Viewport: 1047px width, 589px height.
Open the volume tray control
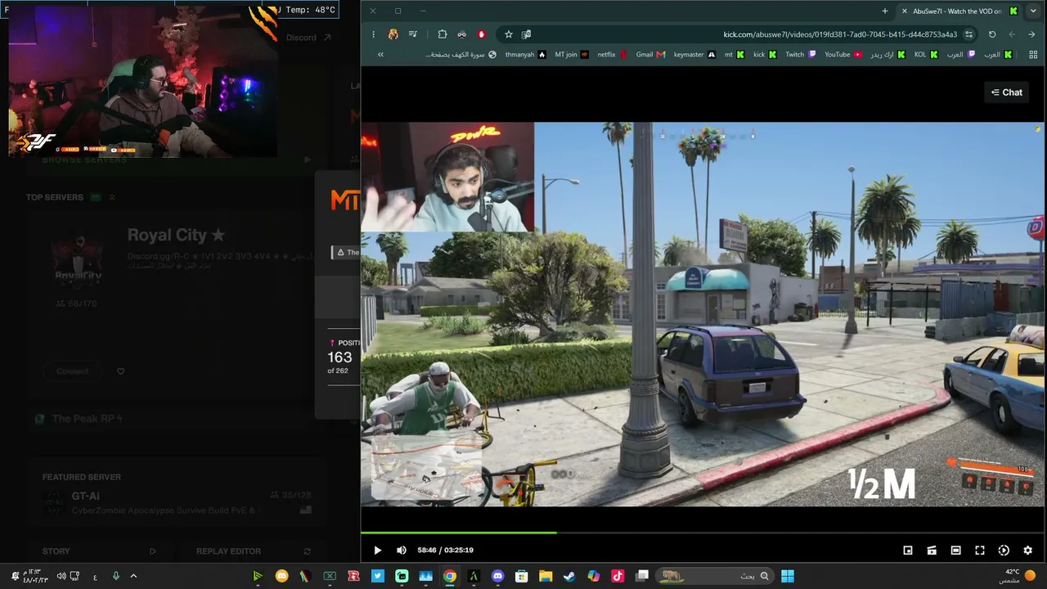pos(61,576)
